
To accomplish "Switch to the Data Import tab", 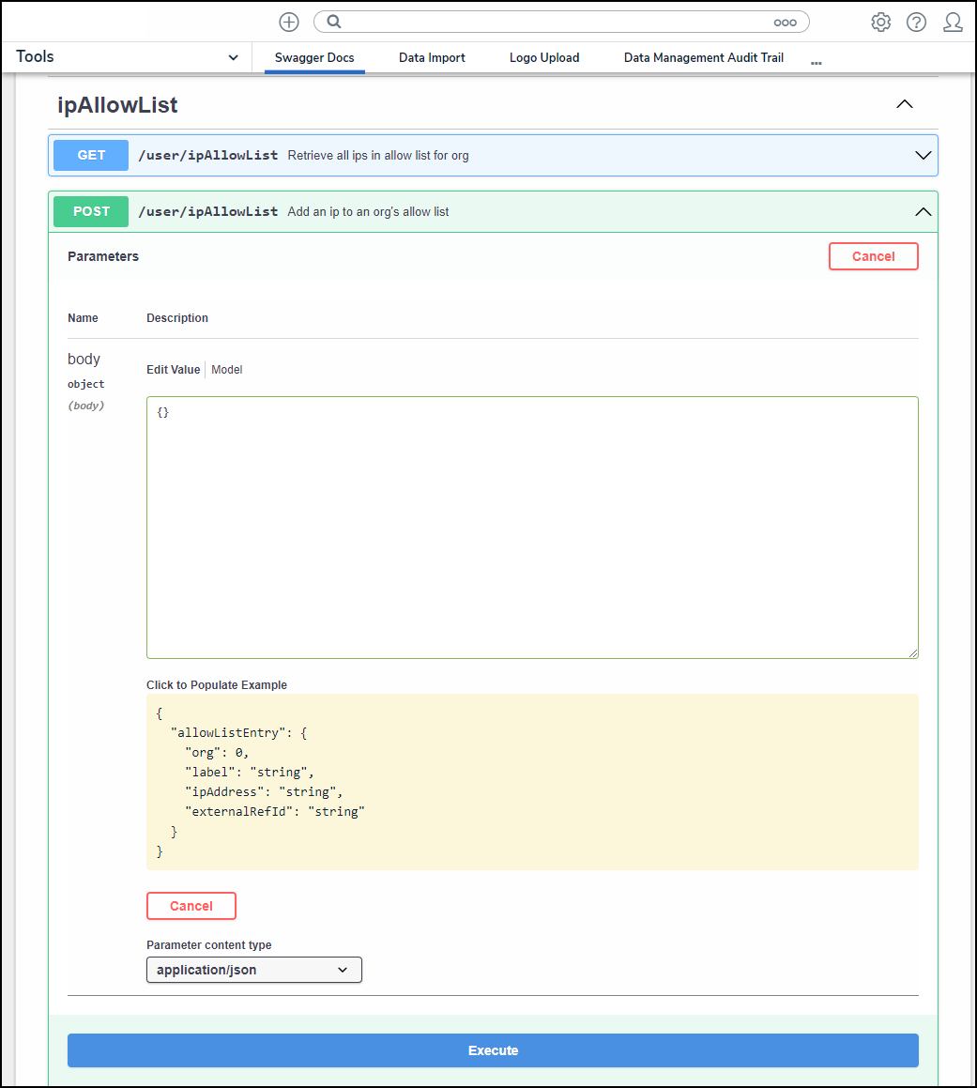I will 432,58.
